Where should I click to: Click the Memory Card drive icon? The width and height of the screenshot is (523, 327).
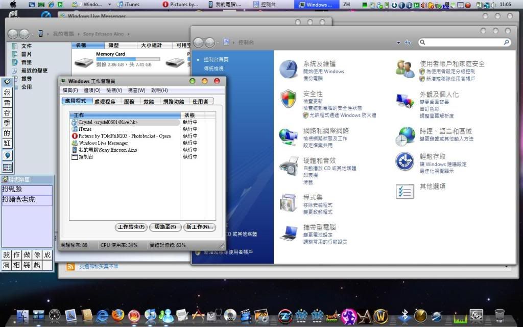point(84,62)
